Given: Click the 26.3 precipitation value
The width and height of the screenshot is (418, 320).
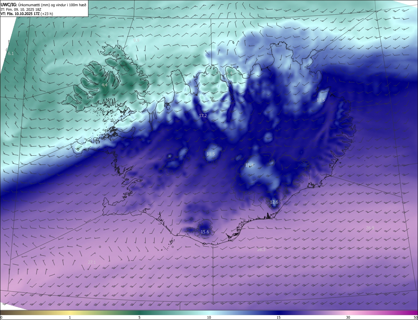Looking at the screenshot, I should (x=261, y=250).
